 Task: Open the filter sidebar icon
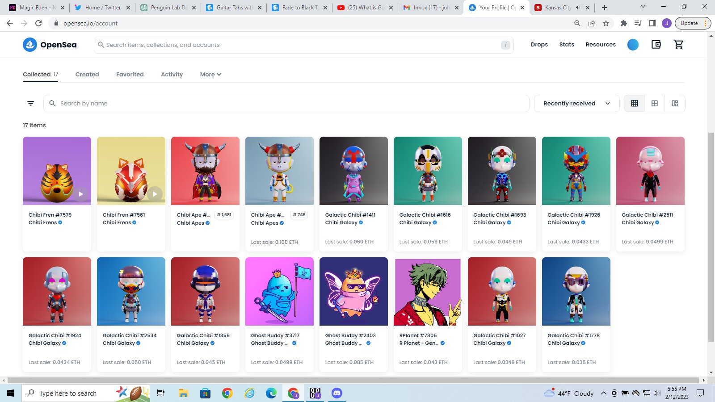[31, 103]
